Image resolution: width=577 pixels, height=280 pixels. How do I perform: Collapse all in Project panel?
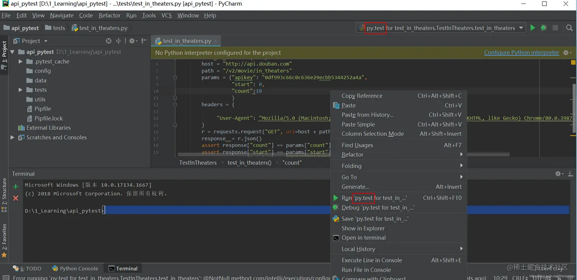(x=118, y=41)
